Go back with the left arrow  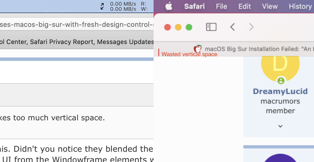pyautogui.click(x=233, y=27)
